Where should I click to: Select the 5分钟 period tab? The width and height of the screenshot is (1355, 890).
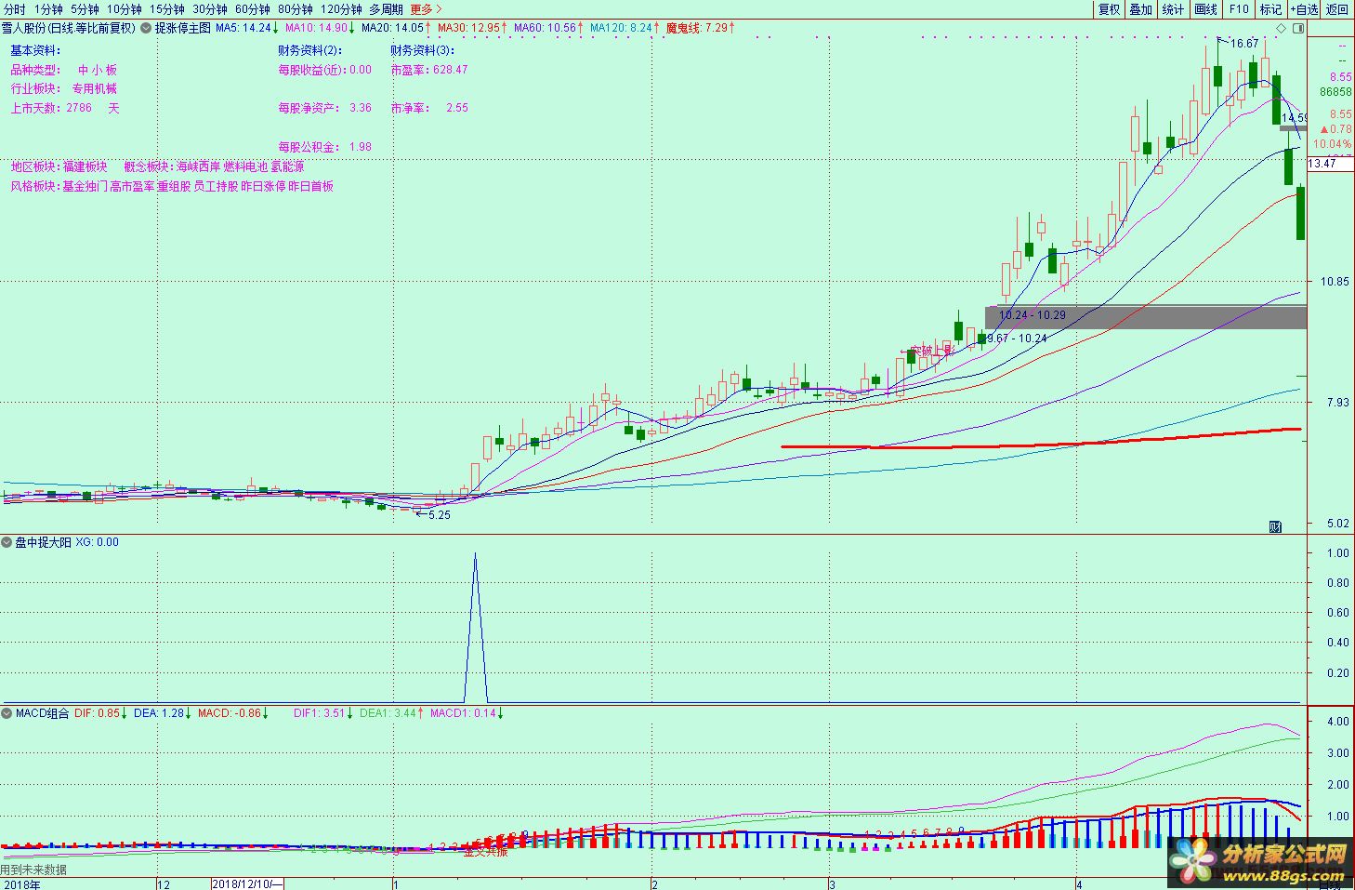pyautogui.click(x=85, y=9)
